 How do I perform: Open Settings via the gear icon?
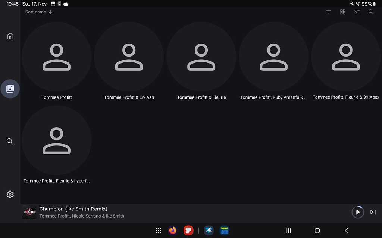(10, 194)
